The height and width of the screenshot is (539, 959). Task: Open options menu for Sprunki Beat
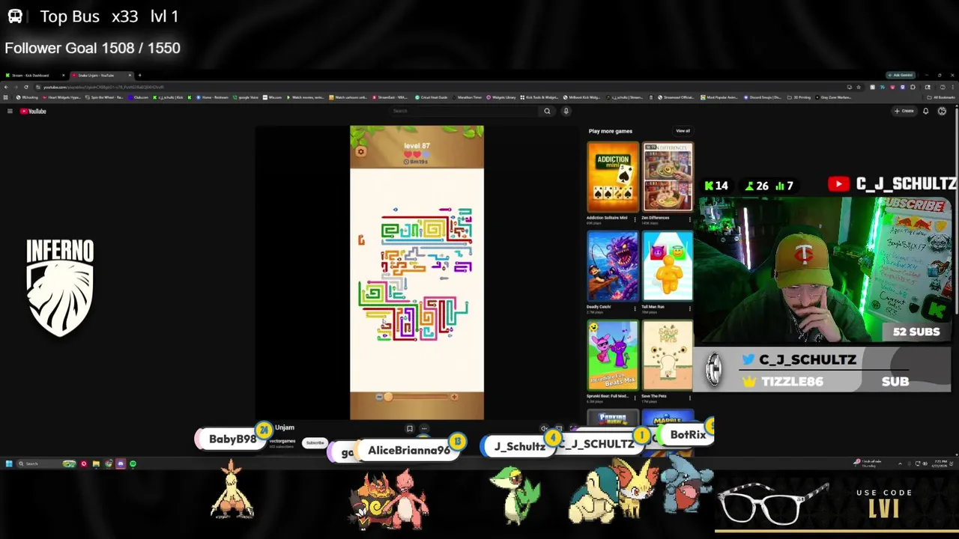tap(635, 398)
